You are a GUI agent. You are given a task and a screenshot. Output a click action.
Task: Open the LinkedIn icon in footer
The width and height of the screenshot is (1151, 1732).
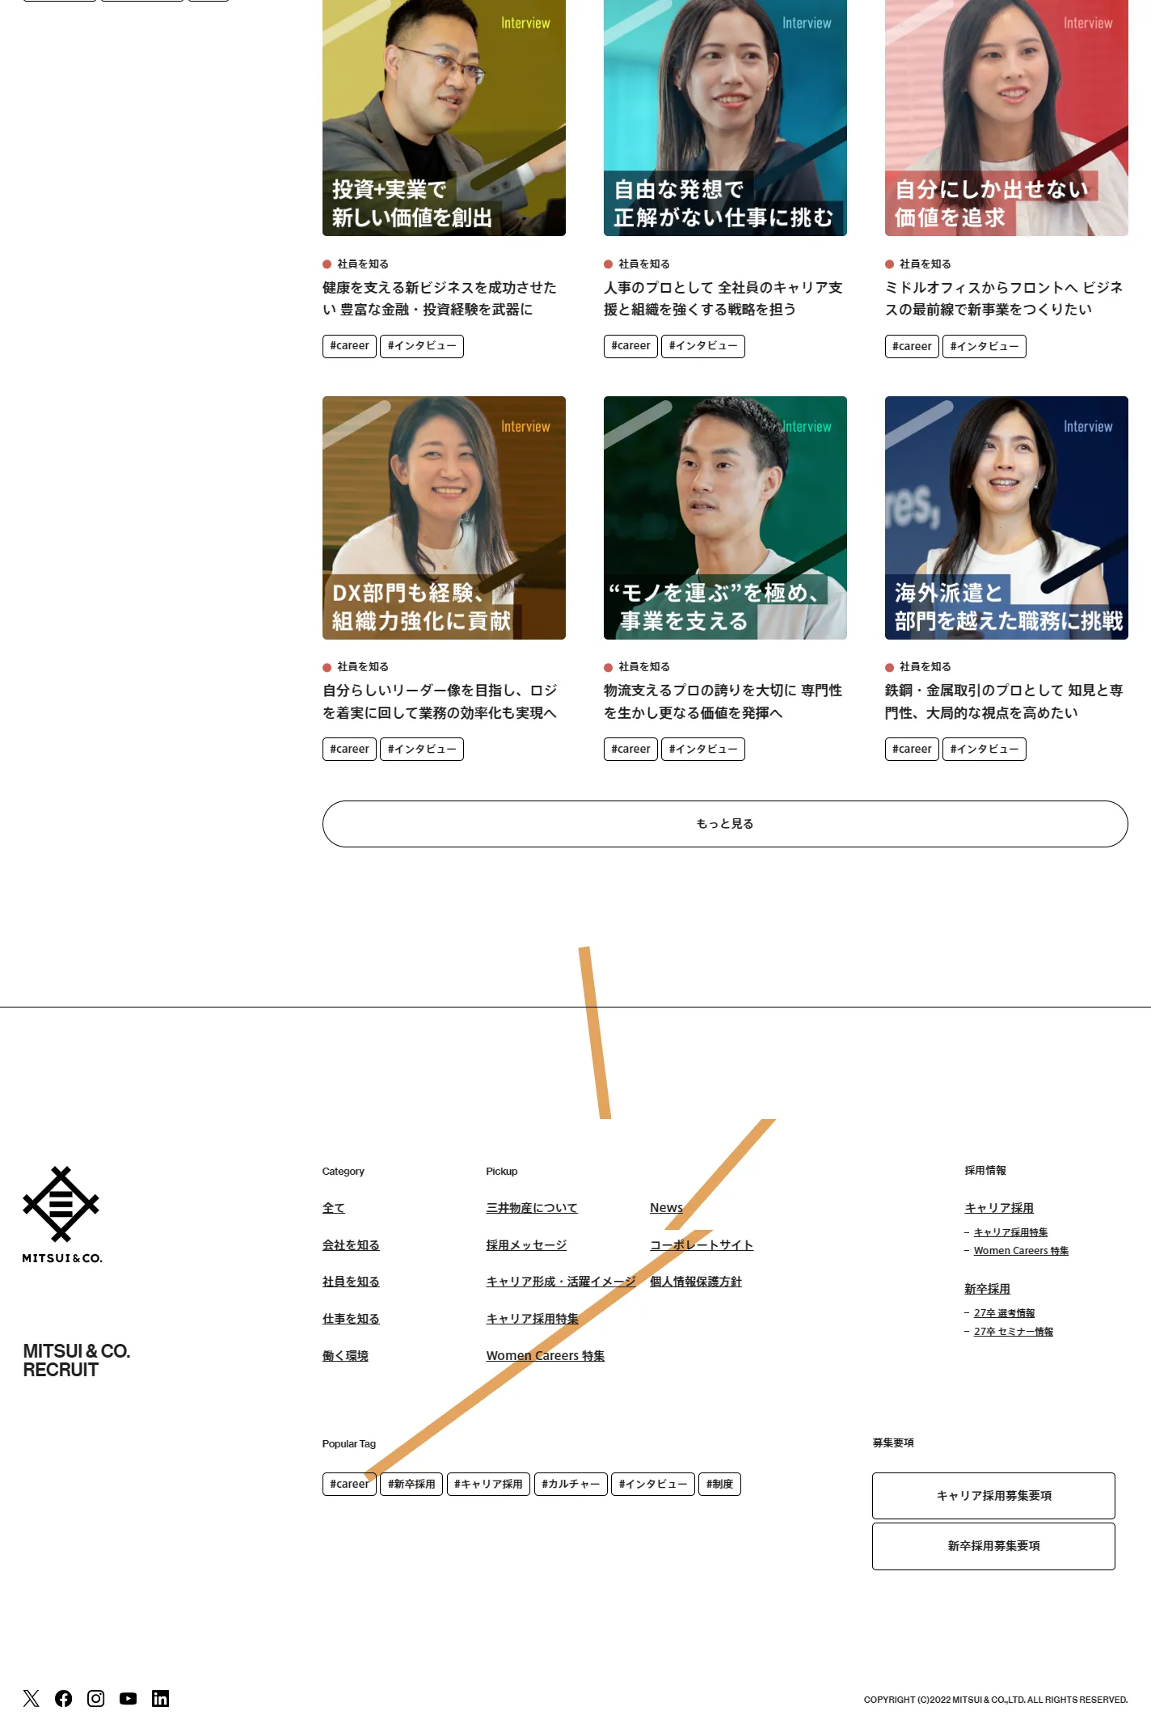coord(161,1698)
